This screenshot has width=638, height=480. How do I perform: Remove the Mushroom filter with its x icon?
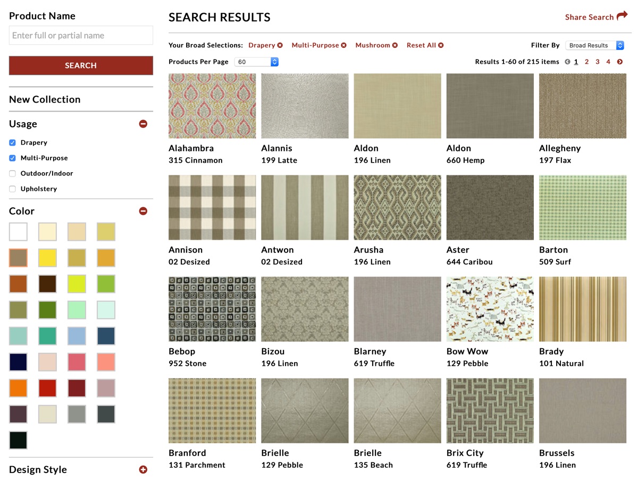pos(395,45)
